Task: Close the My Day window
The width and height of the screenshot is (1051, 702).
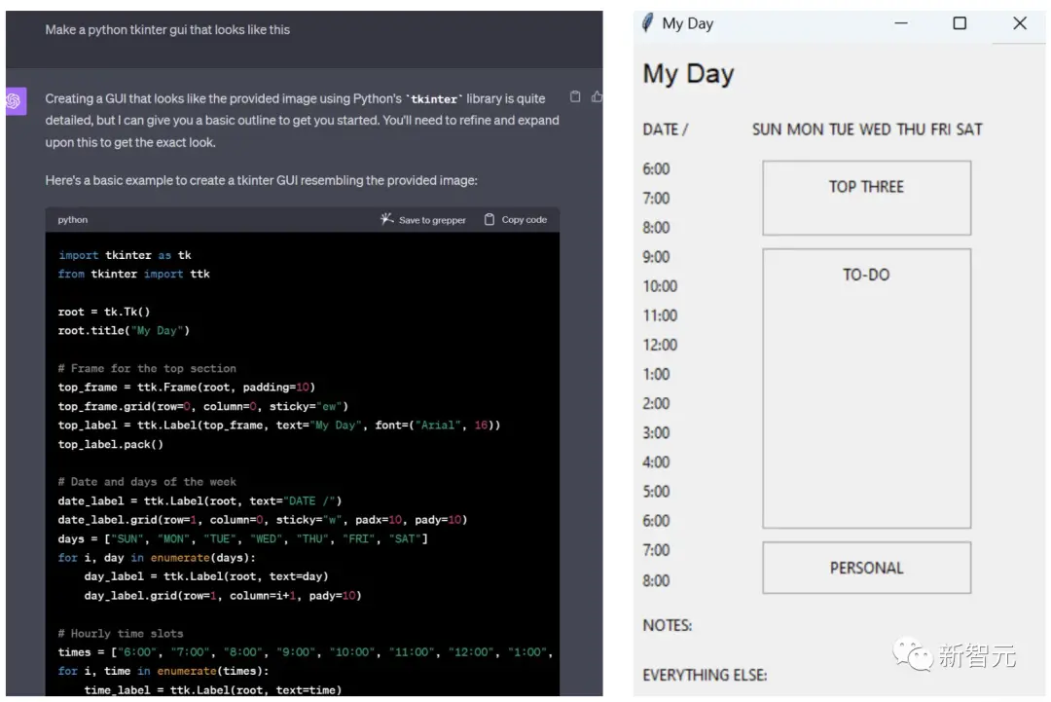Action: click(1019, 23)
